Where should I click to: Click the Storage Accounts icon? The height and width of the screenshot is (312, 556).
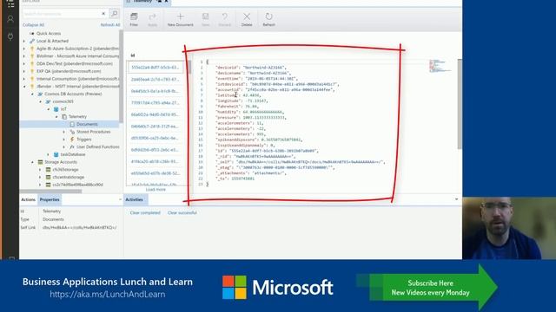(40, 162)
